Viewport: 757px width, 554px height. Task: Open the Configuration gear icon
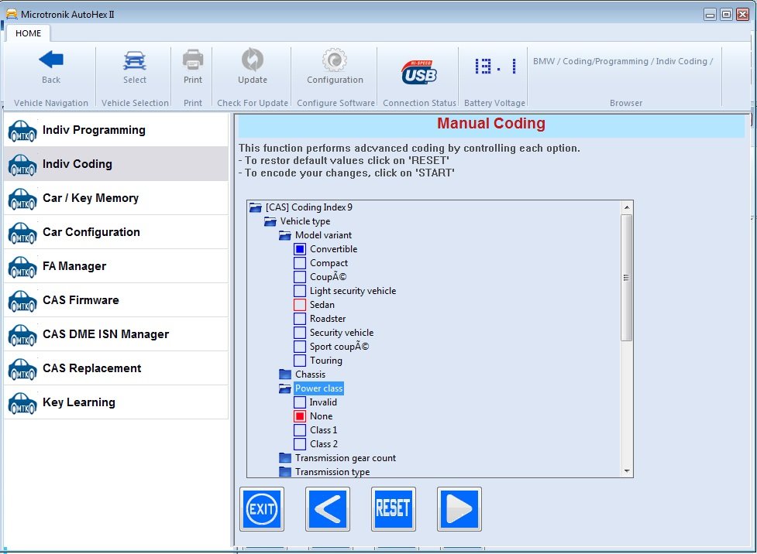(x=335, y=60)
